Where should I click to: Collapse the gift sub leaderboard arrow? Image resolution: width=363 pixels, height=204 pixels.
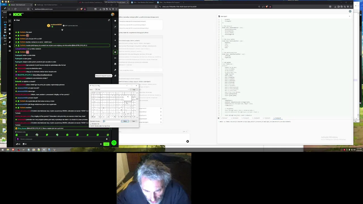point(62,30)
